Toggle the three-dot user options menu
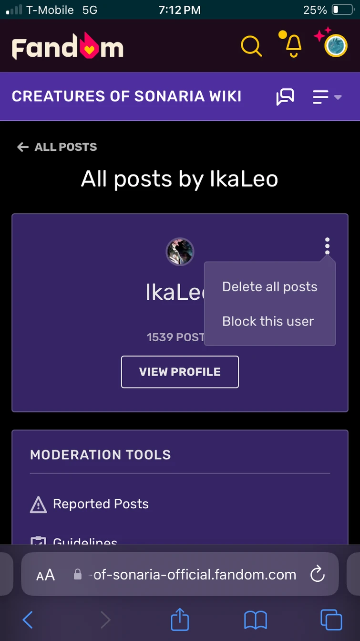The height and width of the screenshot is (641, 360). click(x=327, y=246)
